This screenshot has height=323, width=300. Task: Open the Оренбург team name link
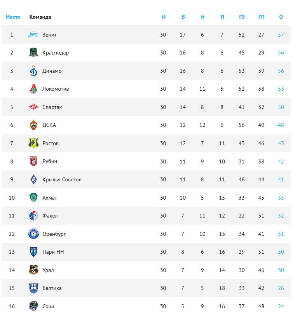click(54, 234)
